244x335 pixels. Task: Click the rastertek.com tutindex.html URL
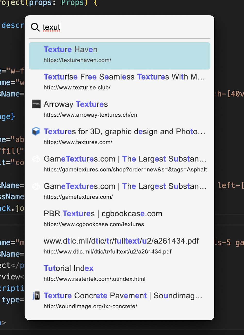tap(94, 279)
